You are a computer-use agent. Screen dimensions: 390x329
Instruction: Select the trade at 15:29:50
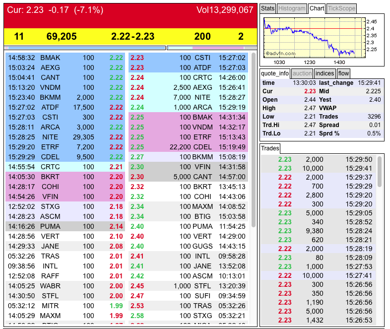click(x=319, y=159)
